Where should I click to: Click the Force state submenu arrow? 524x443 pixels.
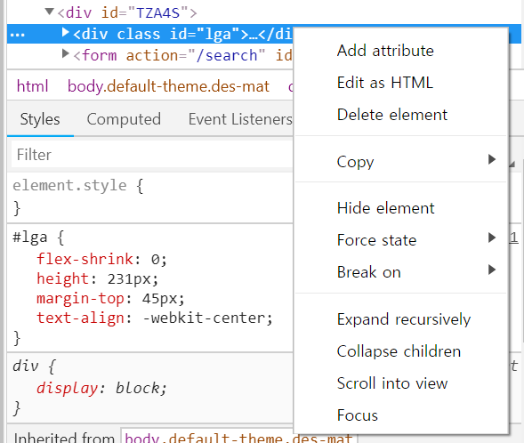492,238
